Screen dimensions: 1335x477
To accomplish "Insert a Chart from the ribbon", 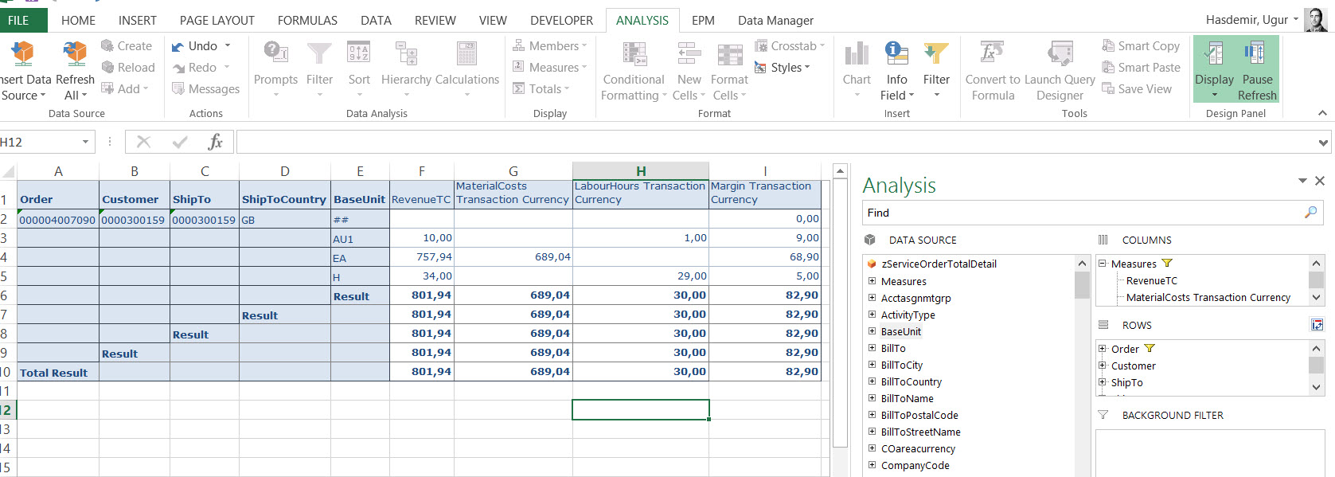I will (x=857, y=54).
